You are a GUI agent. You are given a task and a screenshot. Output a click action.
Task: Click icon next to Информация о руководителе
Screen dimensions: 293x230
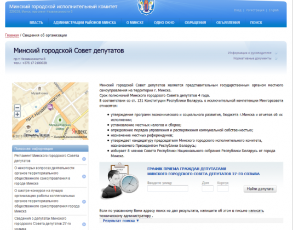[276, 53]
